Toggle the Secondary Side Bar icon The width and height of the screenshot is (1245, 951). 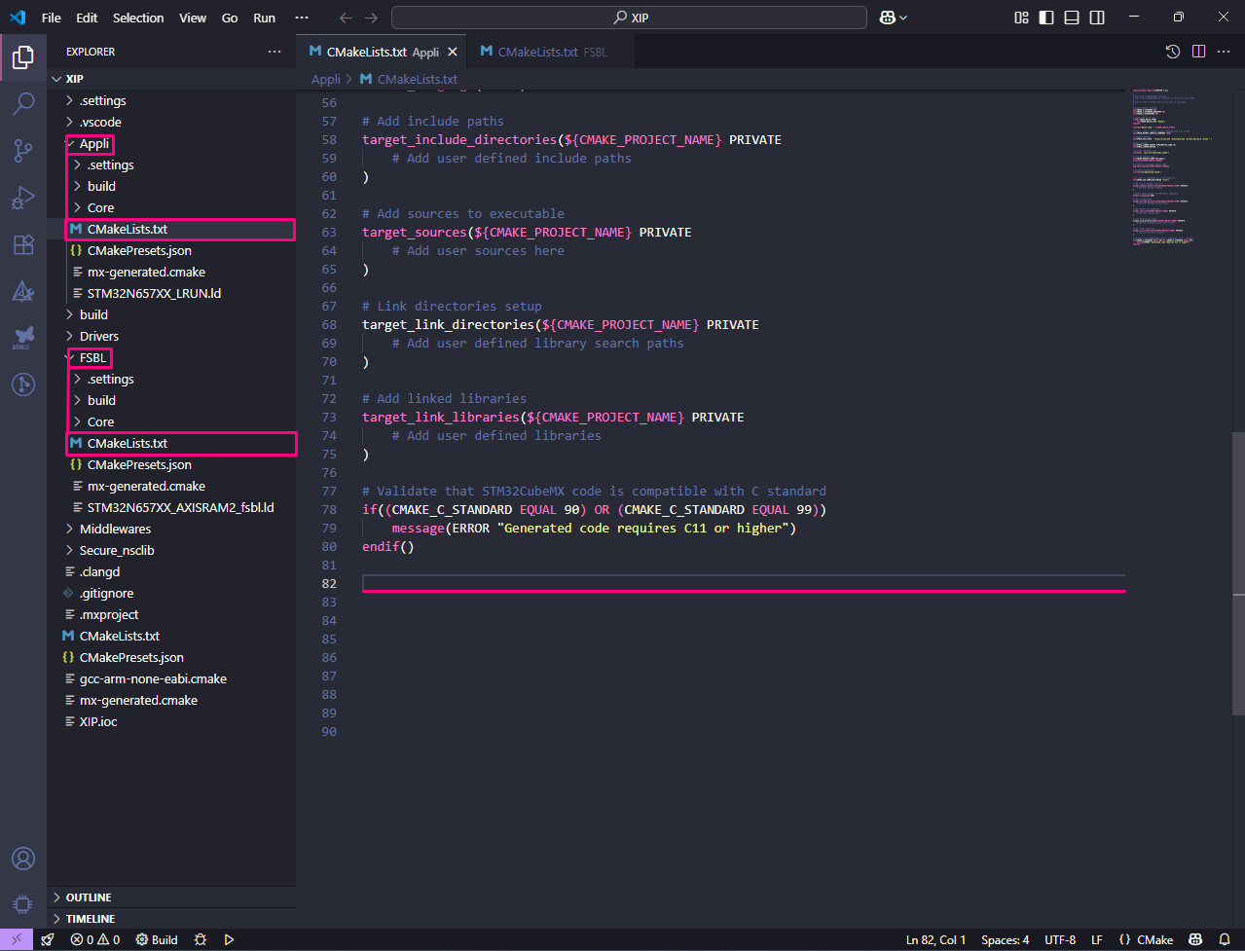pyautogui.click(x=1097, y=17)
